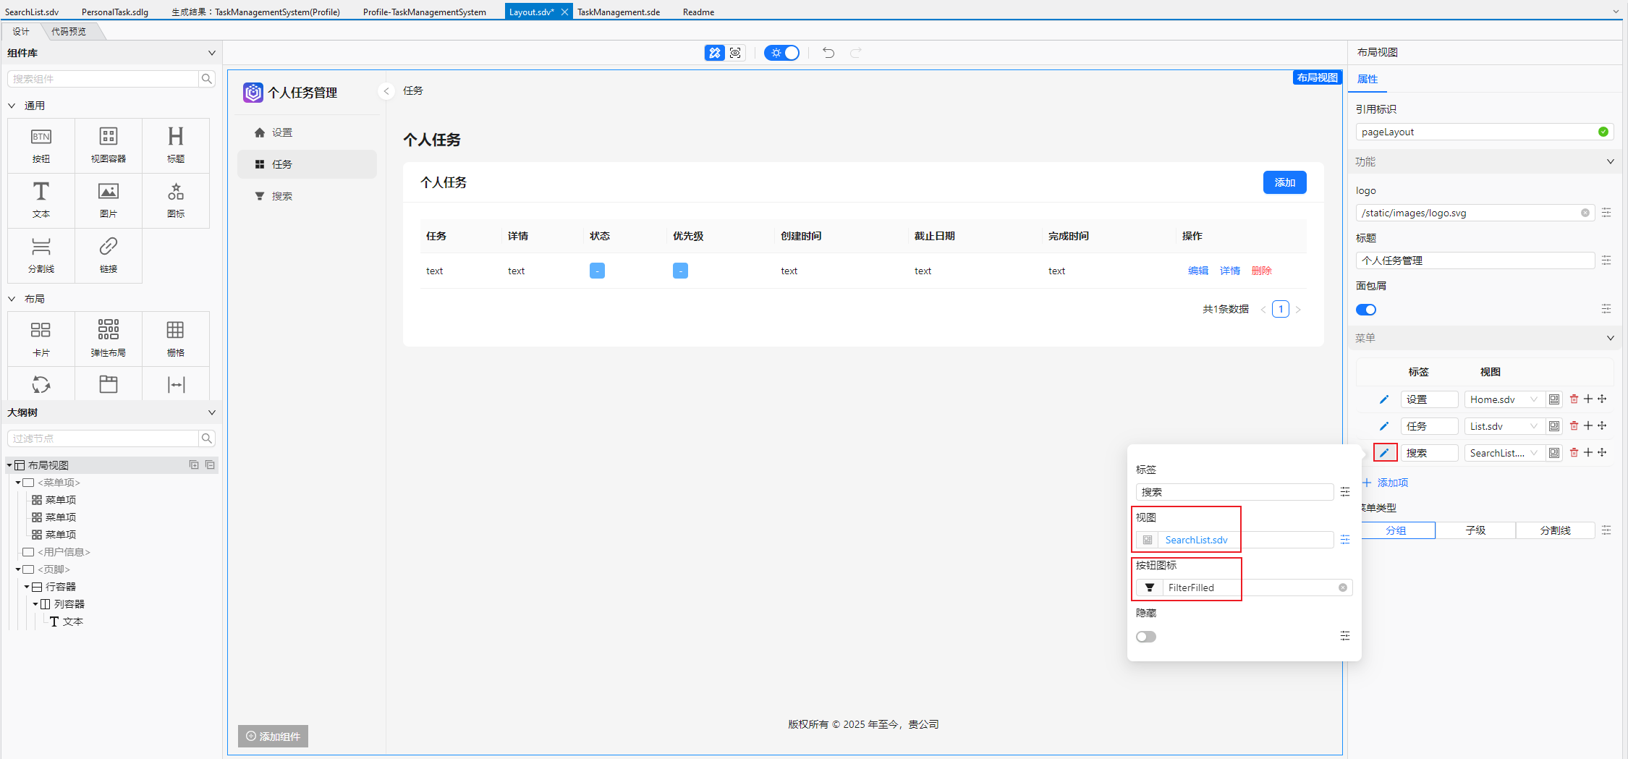The height and width of the screenshot is (759, 1628).
Task: Open the TaskManagement.sde file tab
Action: coord(619,11)
